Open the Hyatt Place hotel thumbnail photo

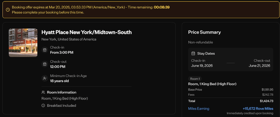coord(23,43)
